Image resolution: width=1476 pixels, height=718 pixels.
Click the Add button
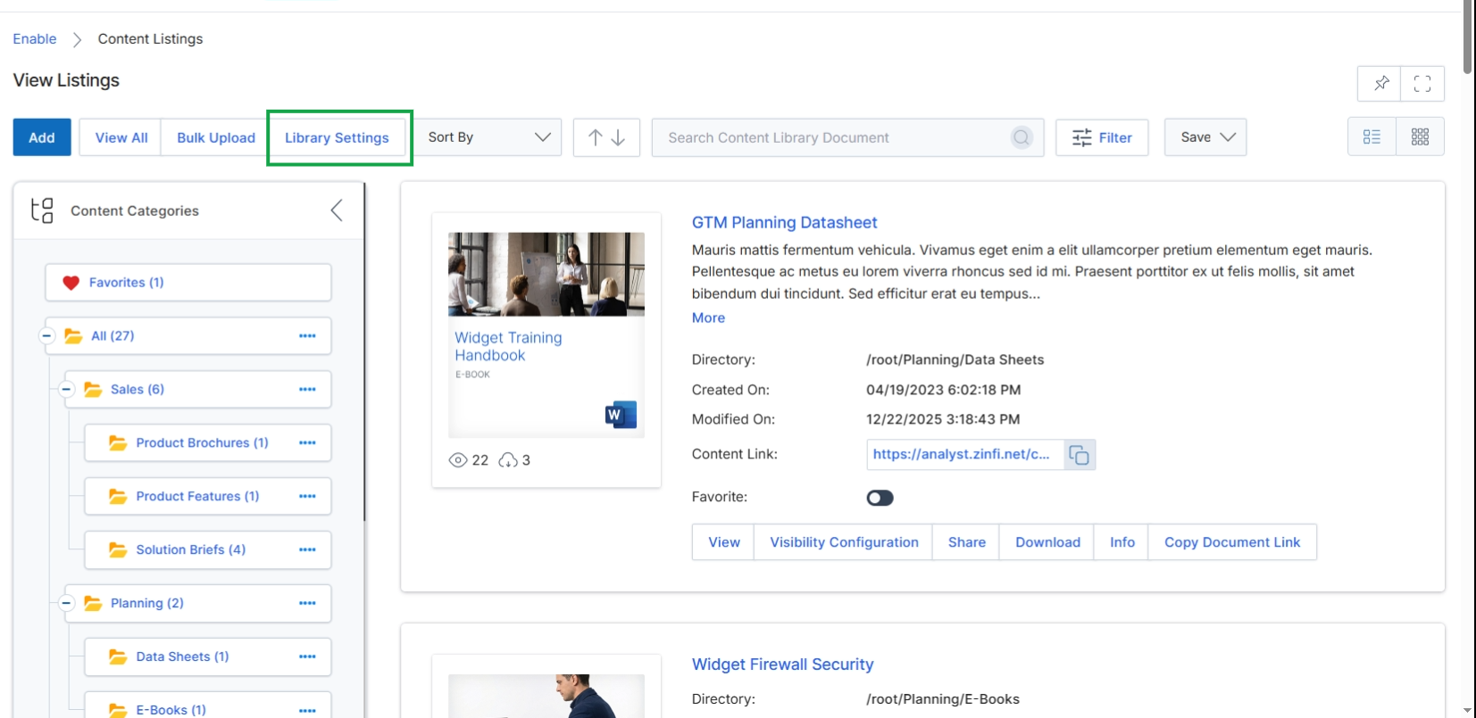[42, 137]
